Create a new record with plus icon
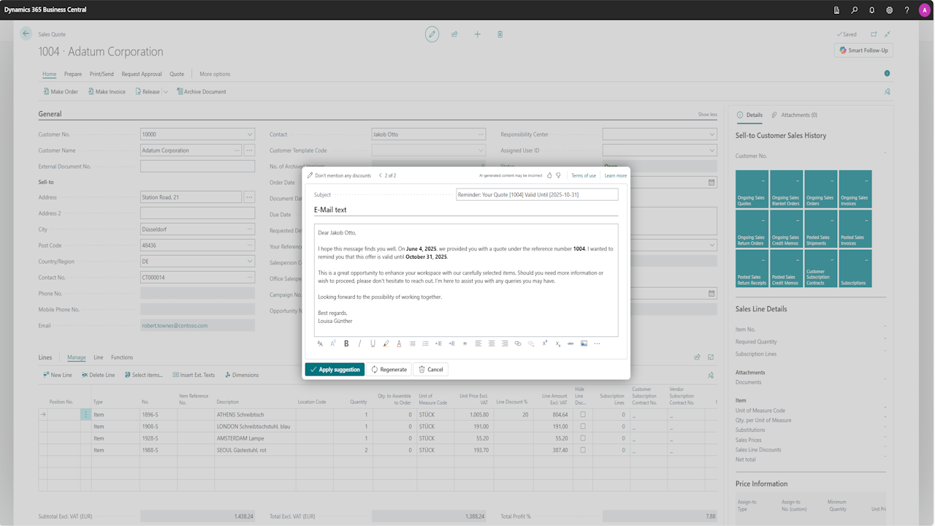The width and height of the screenshot is (935, 526). coord(477,34)
